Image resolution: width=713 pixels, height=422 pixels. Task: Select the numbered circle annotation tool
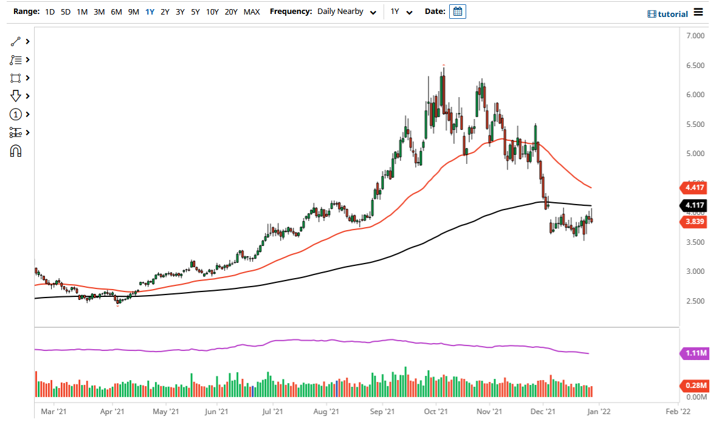click(15, 114)
